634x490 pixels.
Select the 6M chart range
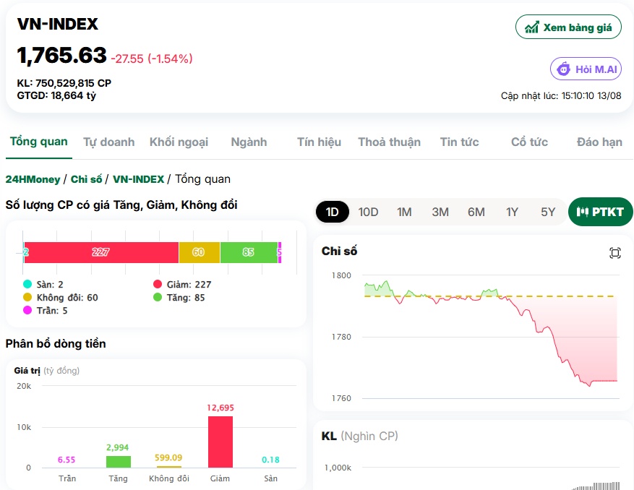476,212
